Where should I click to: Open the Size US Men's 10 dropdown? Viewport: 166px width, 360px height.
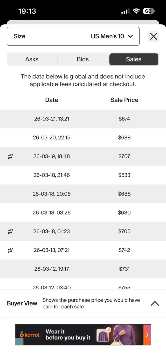(x=73, y=36)
